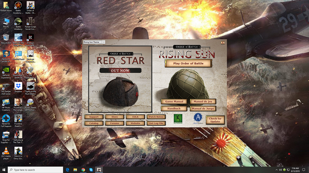Click the Play Order of Battle button
This screenshot has width=309, height=173.
188,63
